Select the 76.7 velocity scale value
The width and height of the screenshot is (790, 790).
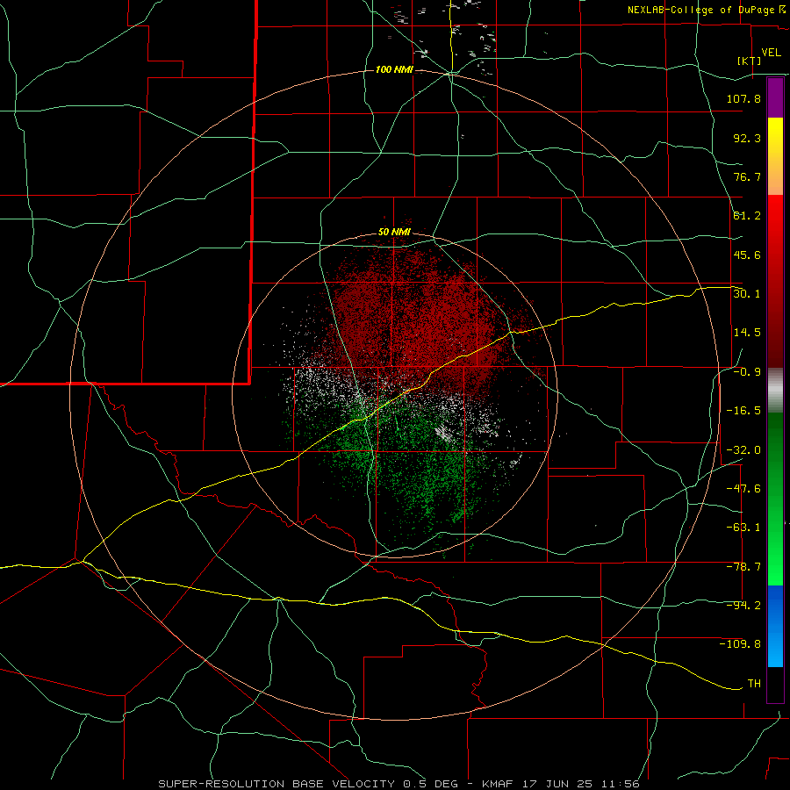(x=747, y=176)
